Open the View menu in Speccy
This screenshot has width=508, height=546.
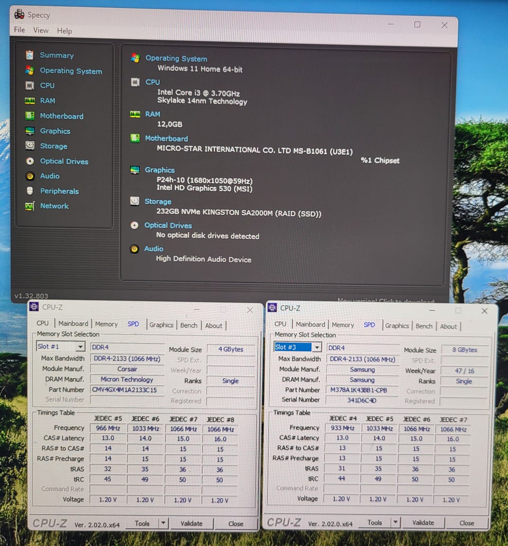[x=41, y=30]
